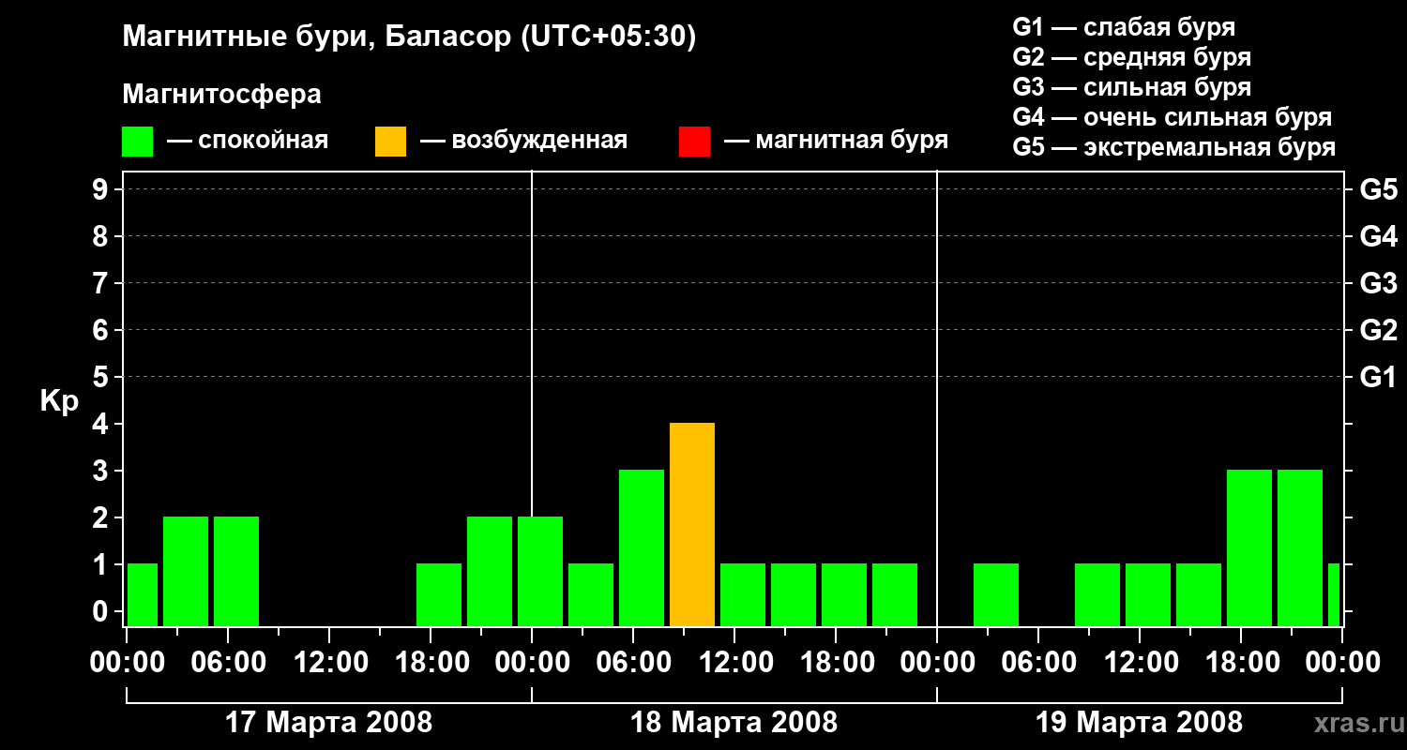
Task: Select the Kp 1 bar over 18:00 on 17 March
Action: (x=439, y=595)
